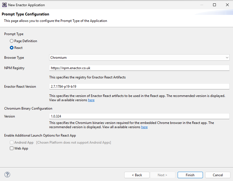Image resolution: width=233 pixels, height=181 pixels.
Task: Click the Enactor application icon in title bar
Action: 4,5
